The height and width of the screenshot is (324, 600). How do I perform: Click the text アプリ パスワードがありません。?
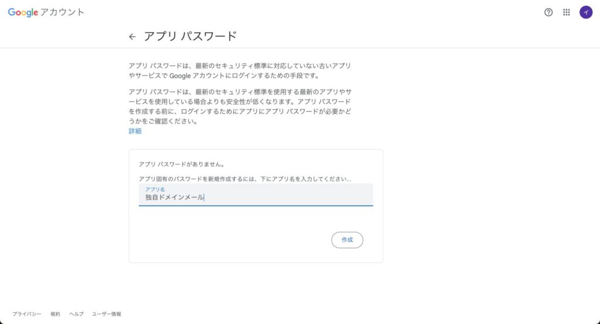click(x=182, y=164)
